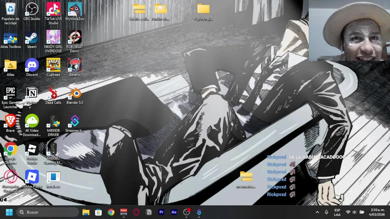390x219 pixels.
Task: Select the Roblox Player desktop icon
Action: click(x=32, y=179)
